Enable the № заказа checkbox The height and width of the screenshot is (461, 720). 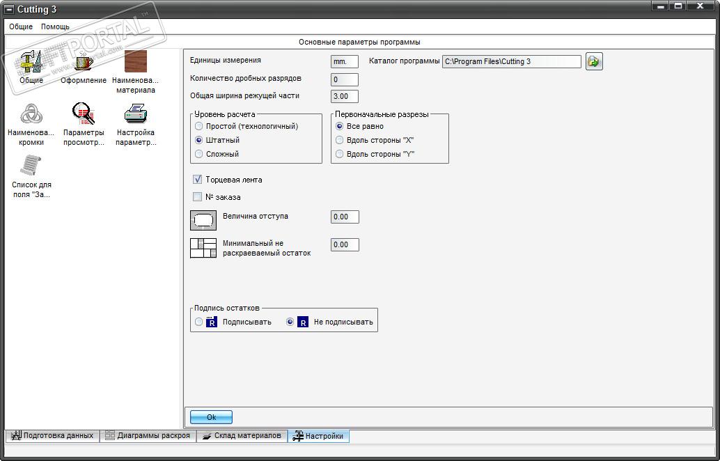tap(198, 197)
